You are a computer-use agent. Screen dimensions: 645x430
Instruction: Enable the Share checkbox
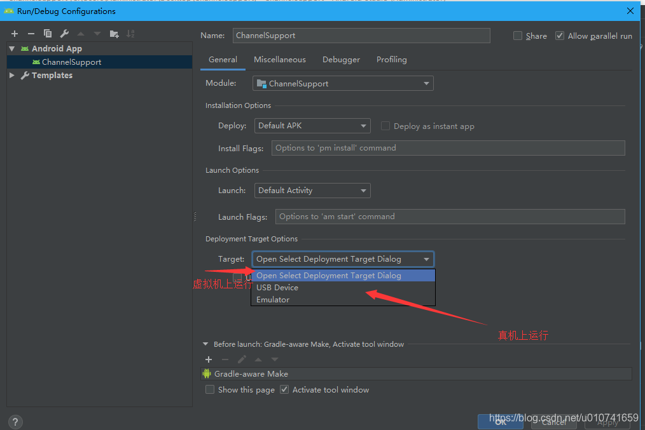[x=518, y=36]
